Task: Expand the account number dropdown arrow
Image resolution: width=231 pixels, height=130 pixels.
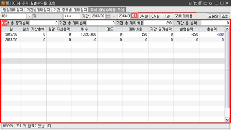Action: [29, 16]
